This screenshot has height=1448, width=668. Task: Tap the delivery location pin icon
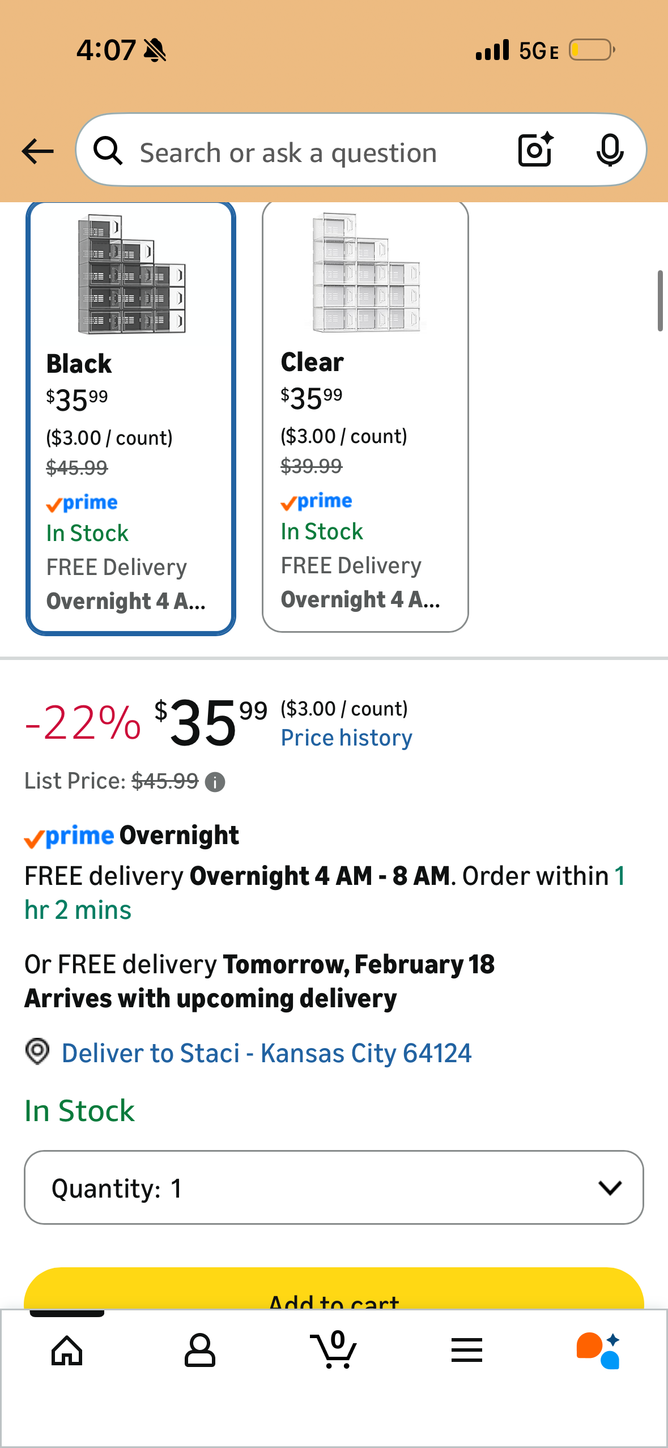click(37, 1052)
